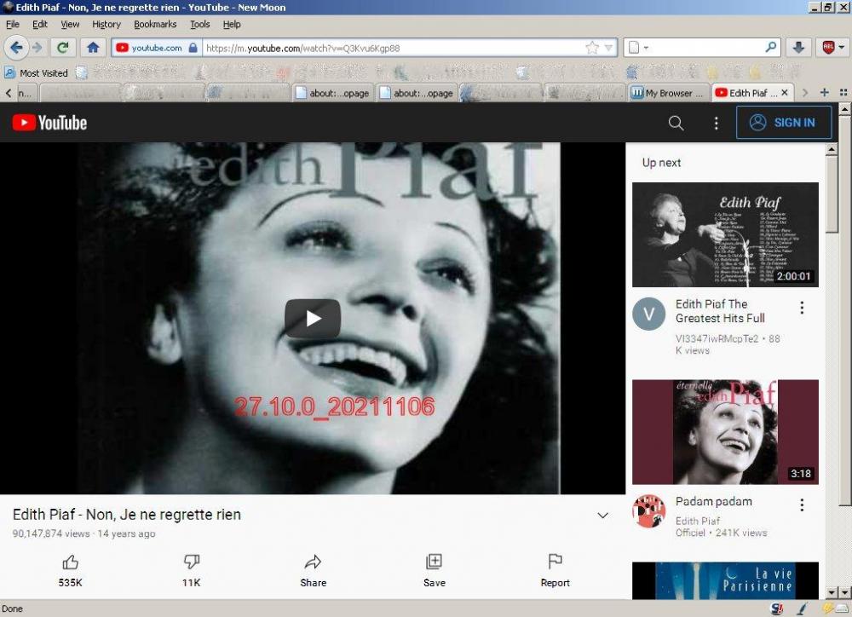Save the video to a playlist
This screenshot has height=617, width=852.
pos(434,562)
